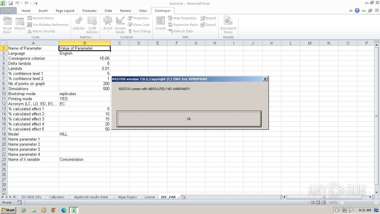Go to the first sheet tab
This screenshot has height=214, width=380.
pos(3,197)
